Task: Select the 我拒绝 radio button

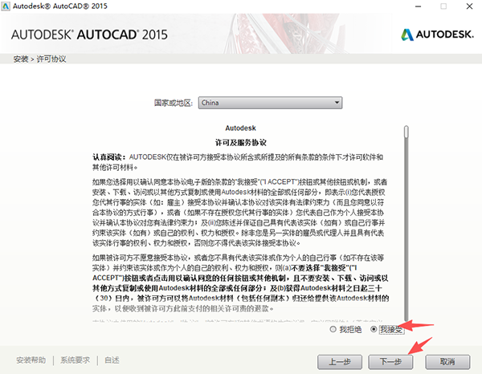Action: click(x=333, y=330)
